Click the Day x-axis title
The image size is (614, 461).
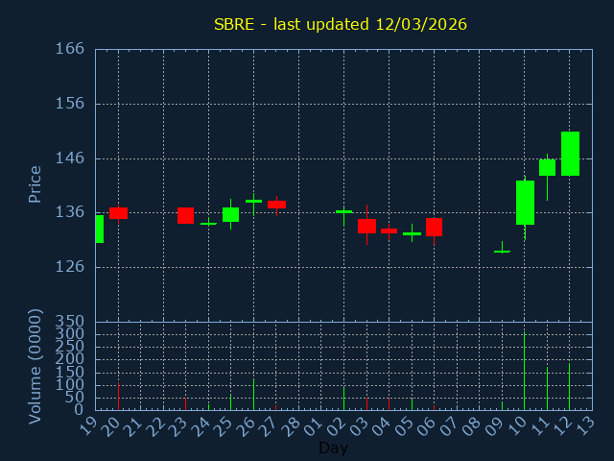point(334,448)
